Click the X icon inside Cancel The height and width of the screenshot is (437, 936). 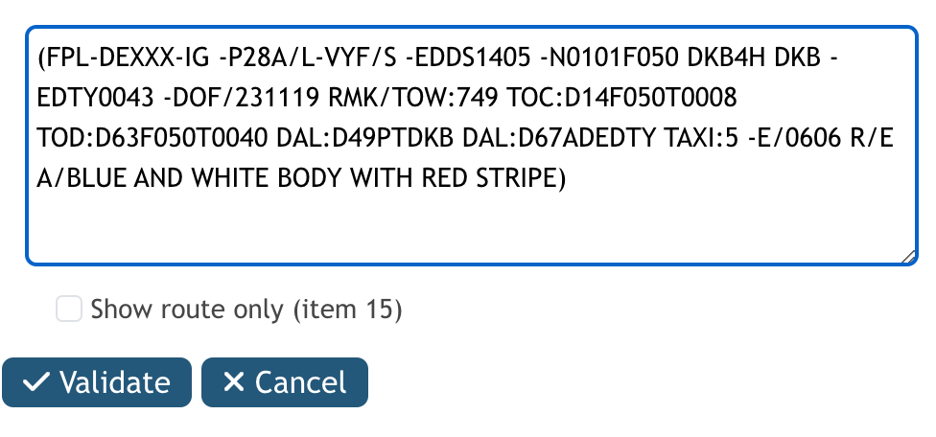(x=233, y=382)
